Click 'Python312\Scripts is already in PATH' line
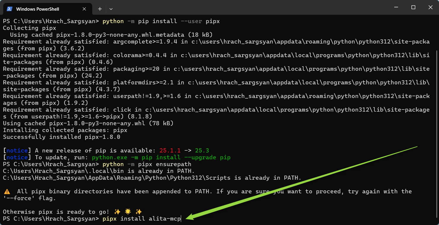 (152, 178)
